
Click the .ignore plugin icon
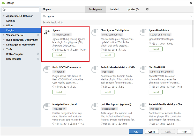point(47,32)
